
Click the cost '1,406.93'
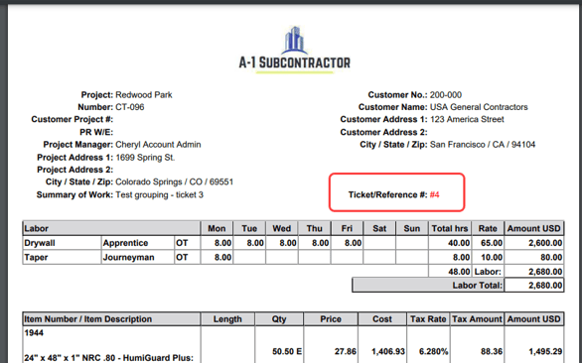pos(388,351)
